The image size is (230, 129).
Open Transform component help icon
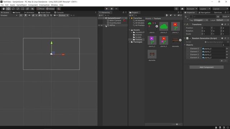pos(222,24)
